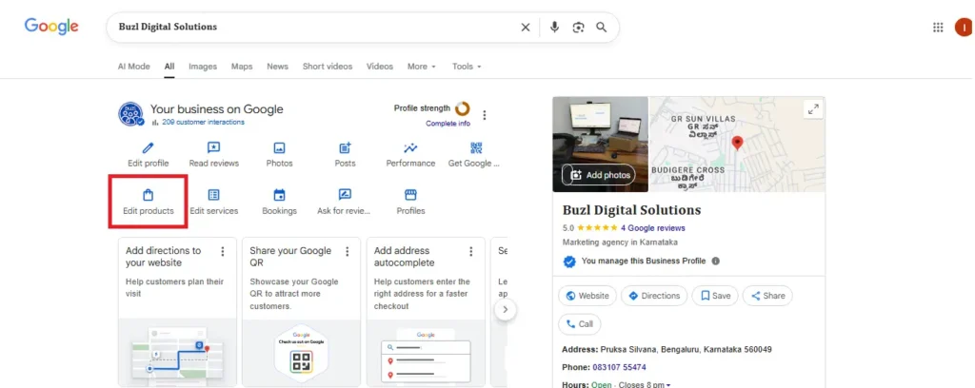This screenshot has height=388, width=975.
Task: Open menu on Add address autocomplete card
Action: pos(470,251)
